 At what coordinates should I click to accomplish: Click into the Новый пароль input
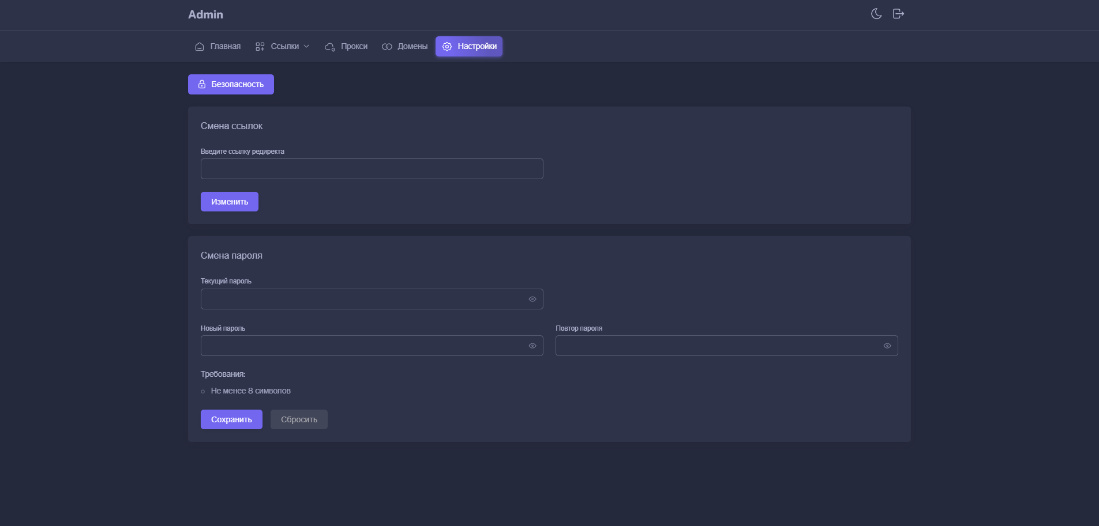coord(372,346)
